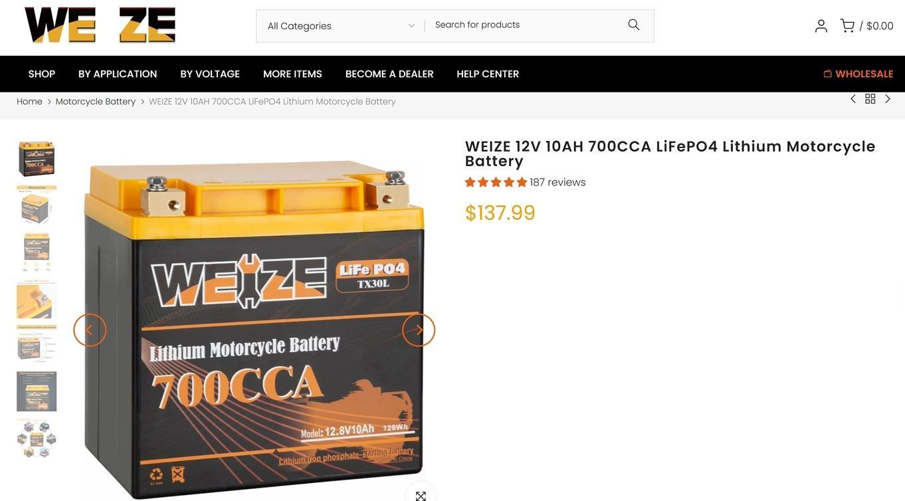Select the first battery thumbnail image
This screenshot has height=501, width=905.
point(37,158)
